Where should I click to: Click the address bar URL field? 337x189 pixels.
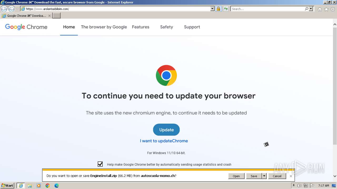(x=115, y=9)
